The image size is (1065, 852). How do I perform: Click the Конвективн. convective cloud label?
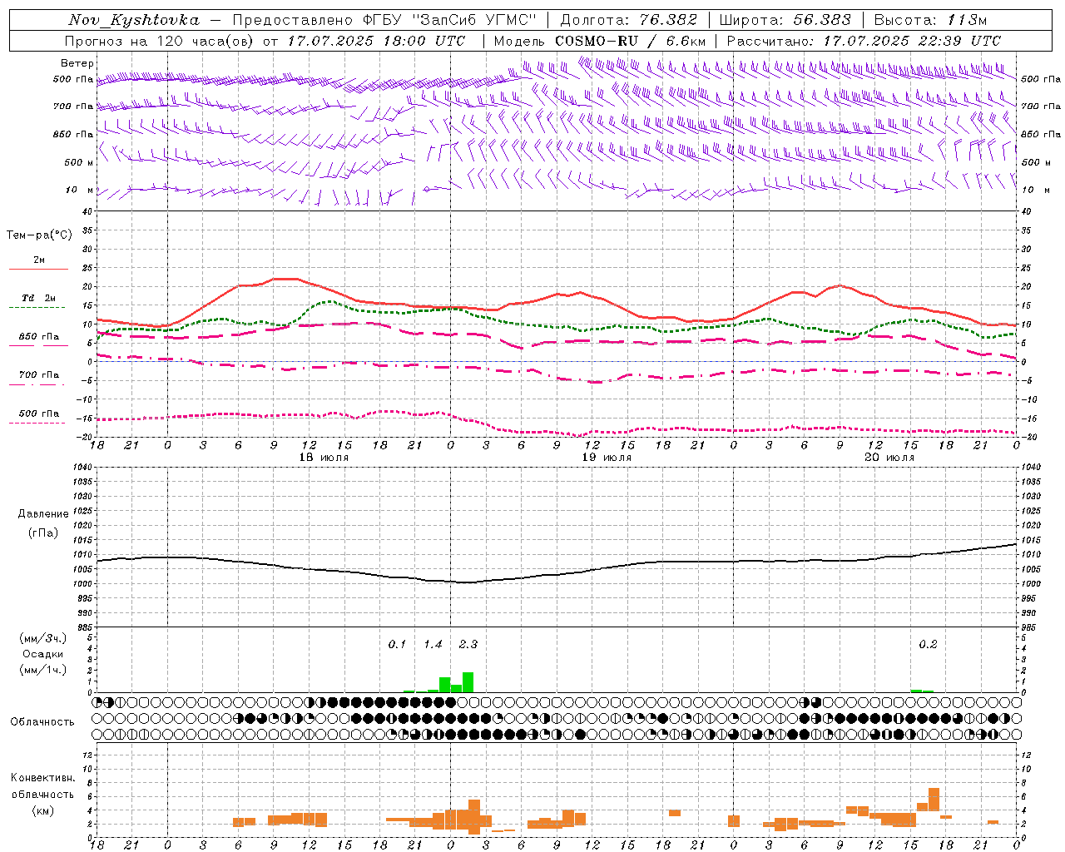point(42,778)
